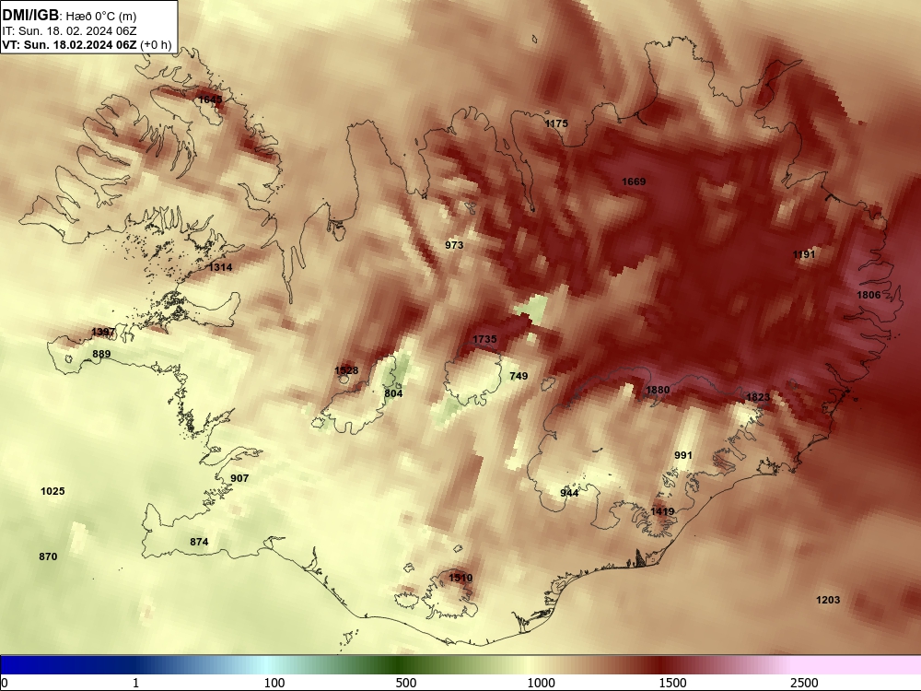Click the 1735 value on the map

[x=484, y=339]
